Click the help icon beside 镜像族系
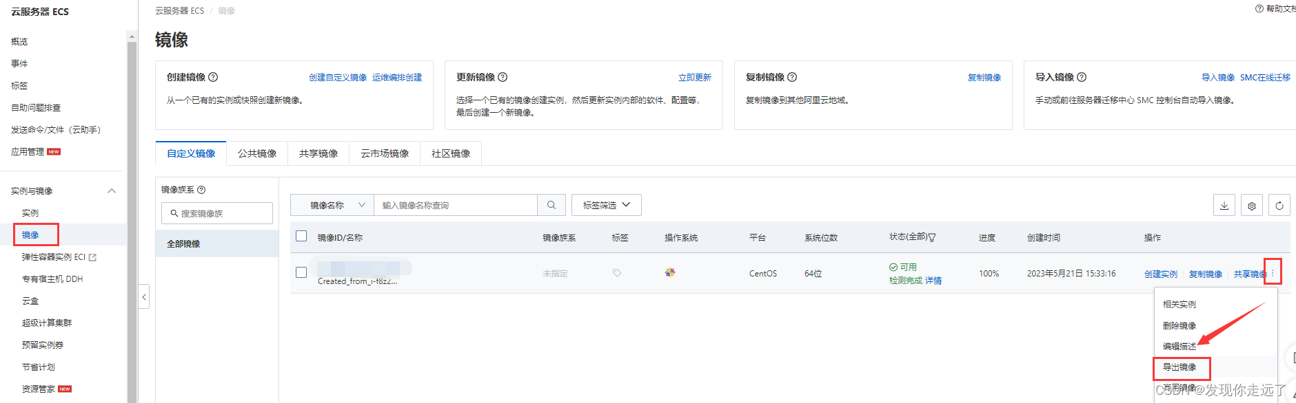Image resolution: width=1296 pixels, height=403 pixels. click(x=201, y=190)
